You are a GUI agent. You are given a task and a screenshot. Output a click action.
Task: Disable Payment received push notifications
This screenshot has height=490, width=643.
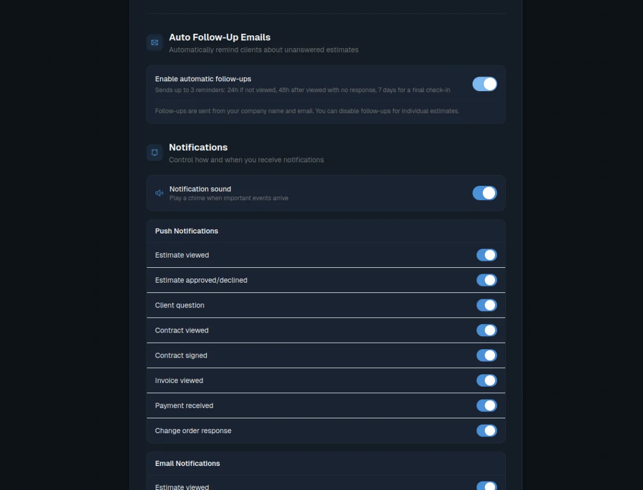coord(487,405)
